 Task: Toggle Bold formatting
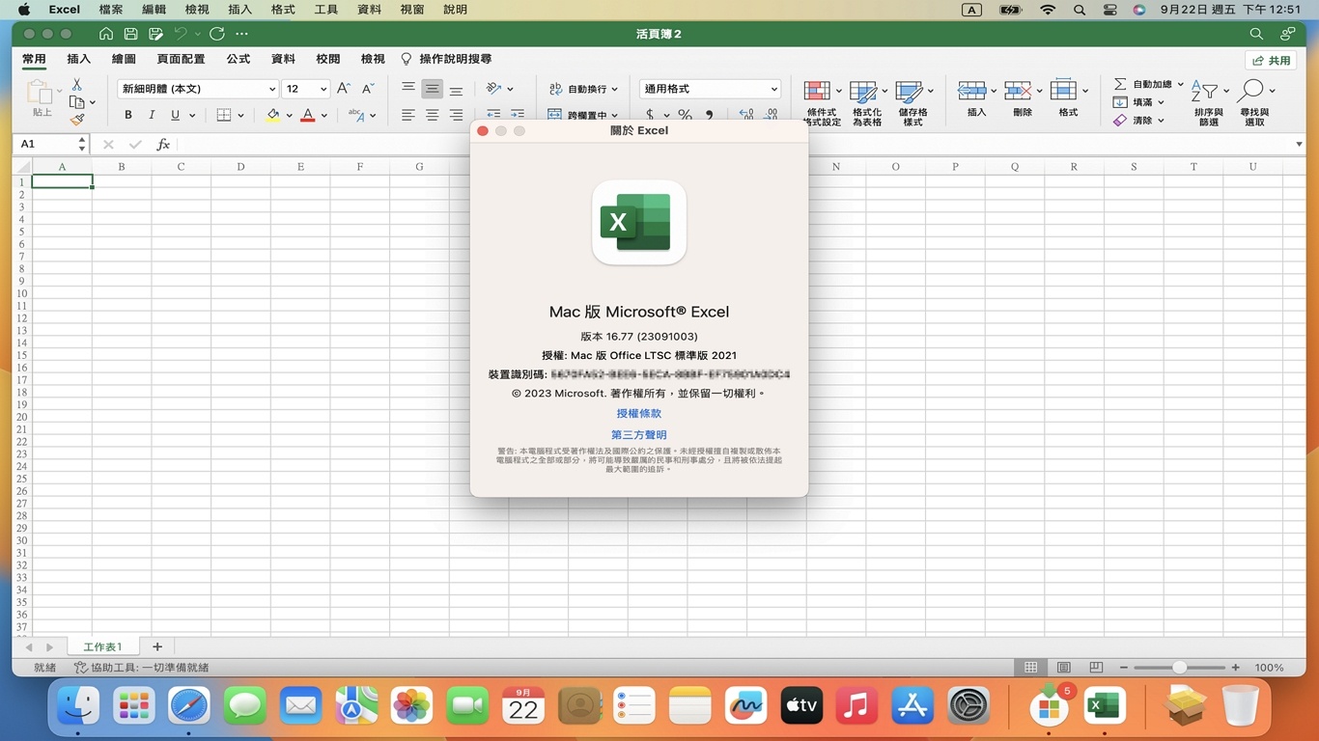click(128, 115)
